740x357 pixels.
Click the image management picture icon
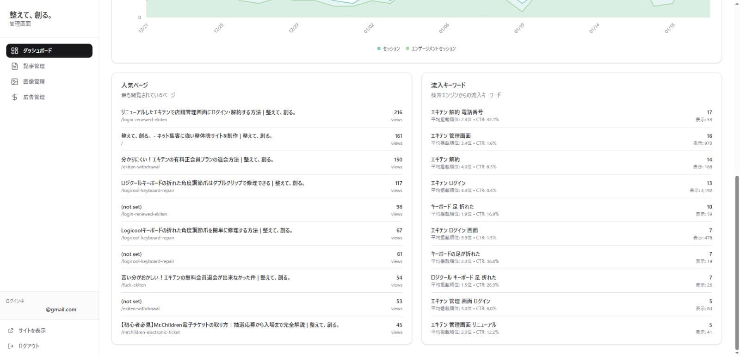tap(15, 82)
